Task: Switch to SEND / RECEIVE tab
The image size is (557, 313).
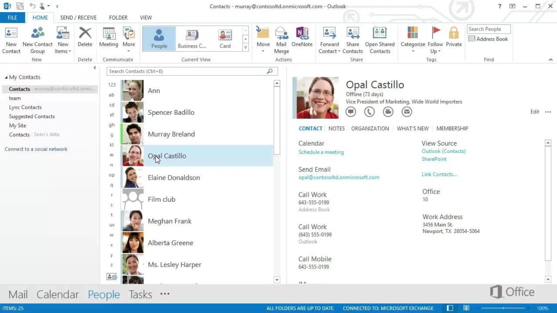Action: click(78, 17)
